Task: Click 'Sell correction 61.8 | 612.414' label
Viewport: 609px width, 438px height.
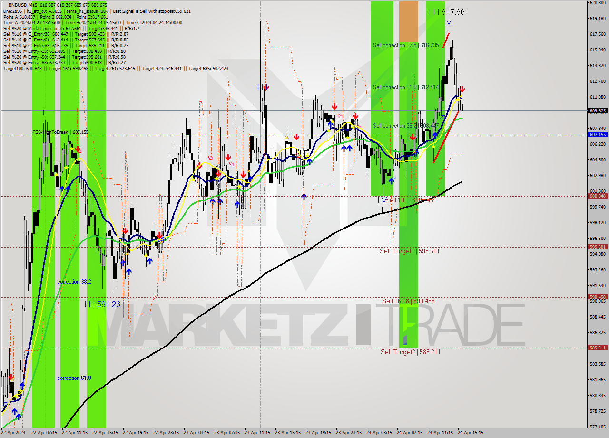Action: tap(406, 87)
